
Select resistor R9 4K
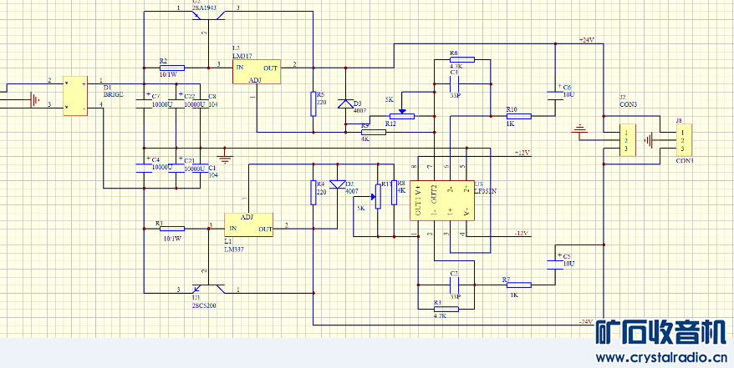tap(374, 132)
